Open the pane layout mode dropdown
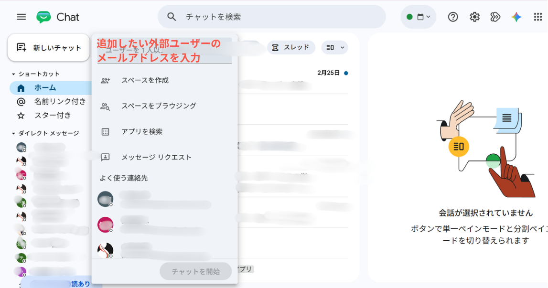This screenshot has height=288, width=548. (334, 48)
